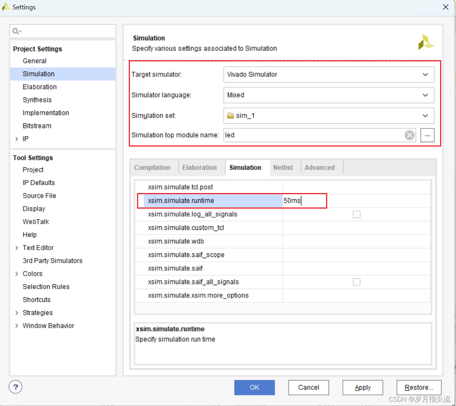Screen dimensions: 456x406
Task: Select the xsim.simulate.saif_scope row
Action: pyautogui.click(x=283, y=255)
